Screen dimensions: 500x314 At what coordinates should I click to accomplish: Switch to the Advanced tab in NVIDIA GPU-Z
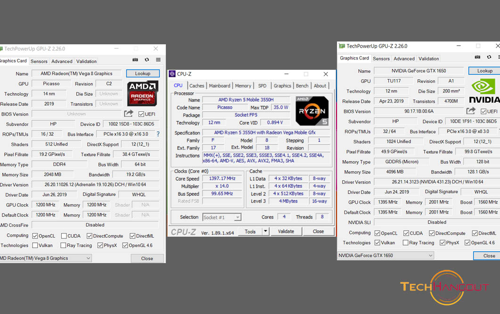click(404, 59)
